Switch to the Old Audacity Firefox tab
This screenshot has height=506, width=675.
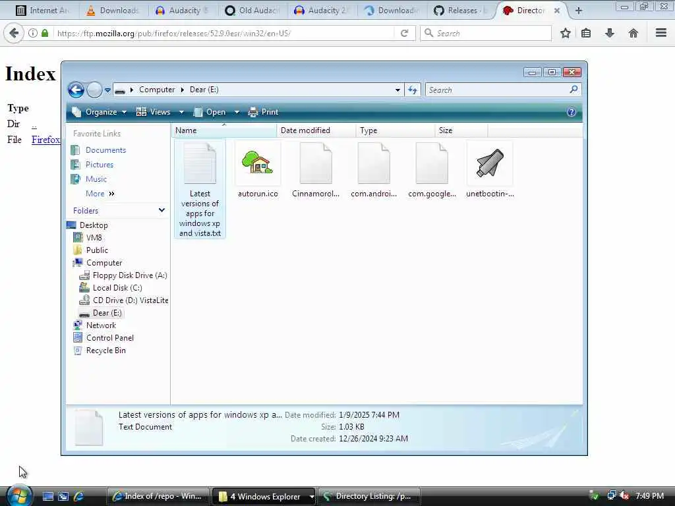pos(252,11)
